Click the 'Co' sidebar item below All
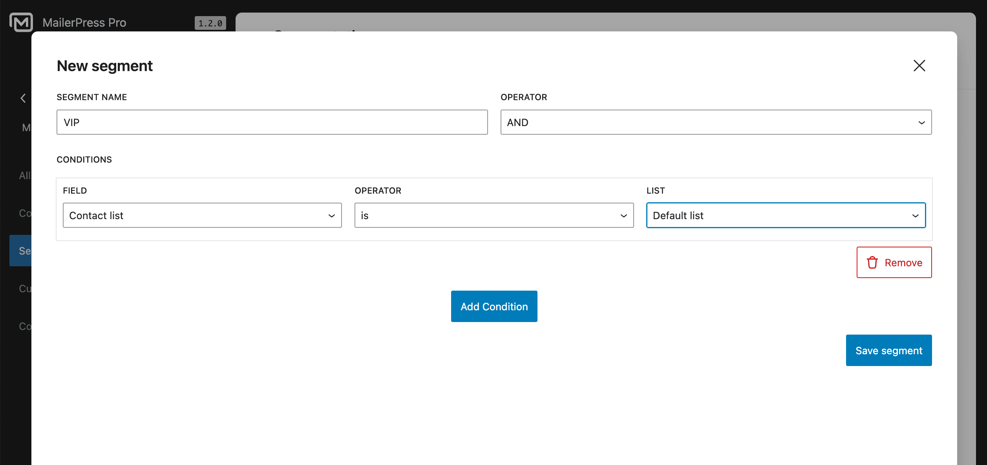This screenshot has width=987, height=465. (24, 213)
